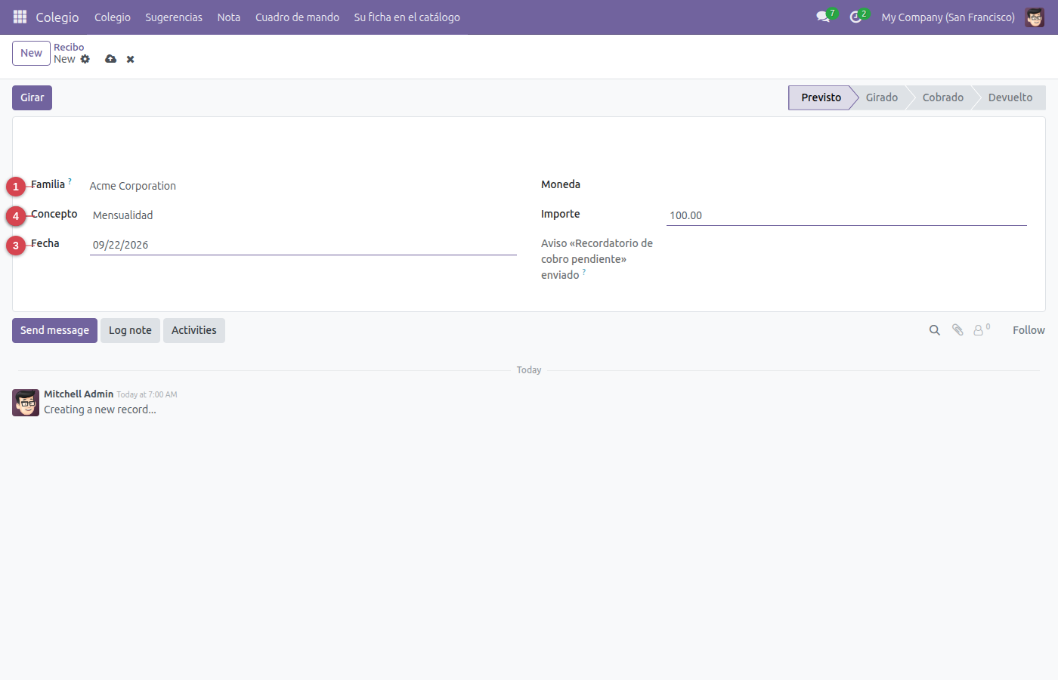Open Cuadro de mando menu

[x=297, y=17]
